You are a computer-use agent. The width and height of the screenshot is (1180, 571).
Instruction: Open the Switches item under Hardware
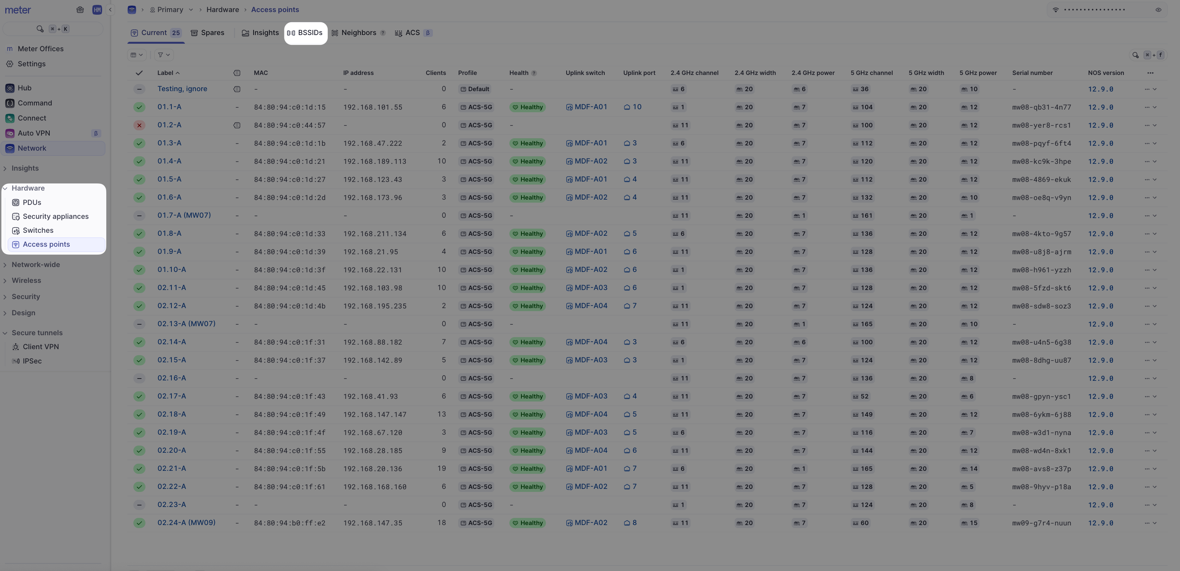click(x=38, y=231)
